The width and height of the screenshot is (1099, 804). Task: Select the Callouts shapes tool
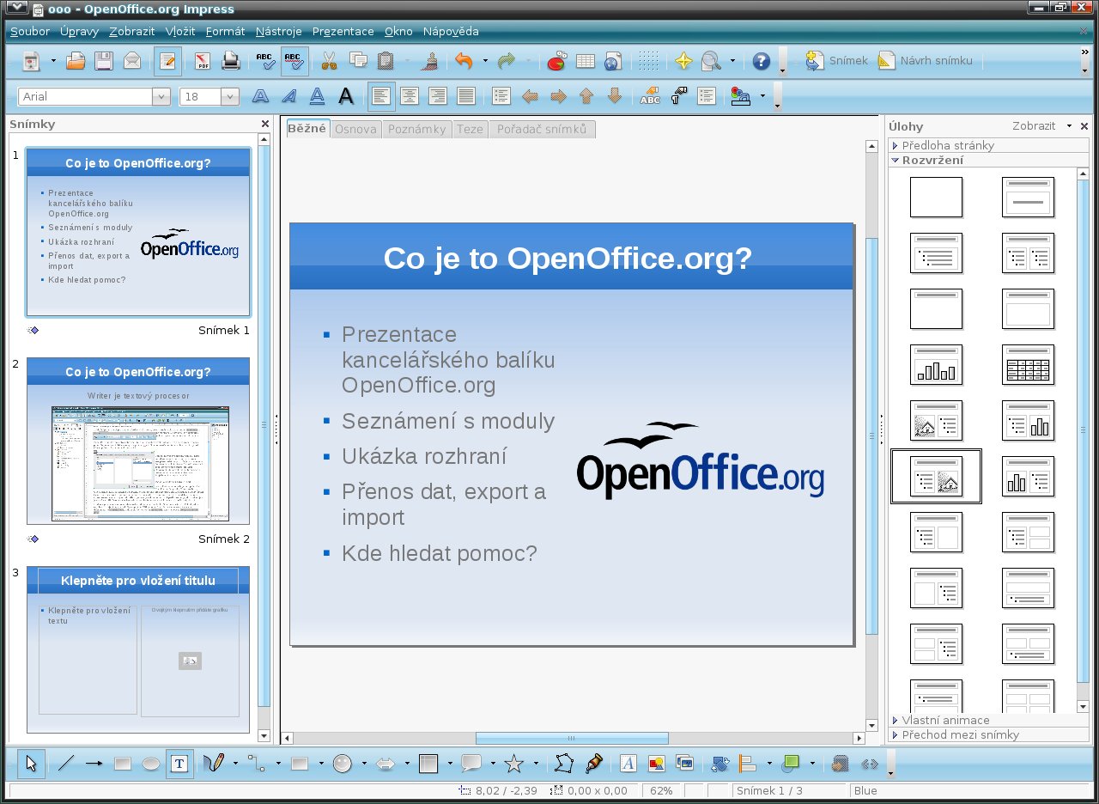coord(471,763)
